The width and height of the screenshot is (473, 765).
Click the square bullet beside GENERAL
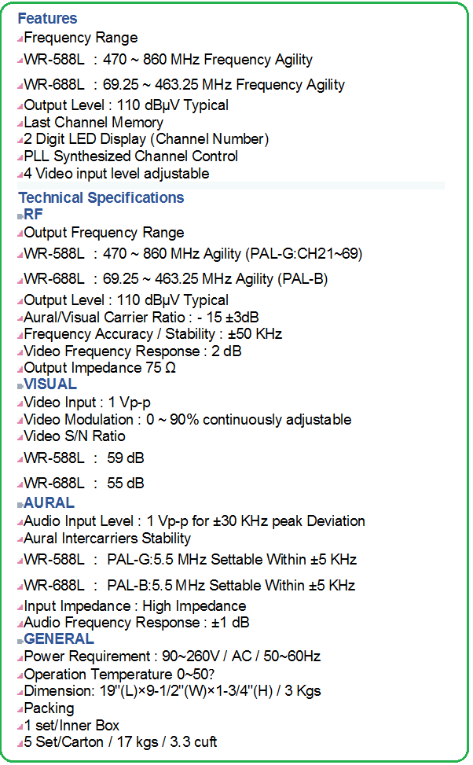20,641
